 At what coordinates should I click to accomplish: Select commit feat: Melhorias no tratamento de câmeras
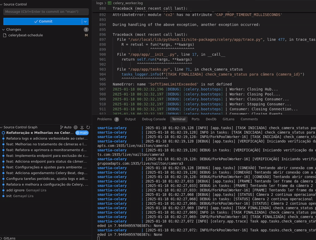pyautogui.click(x=46, y=144)
